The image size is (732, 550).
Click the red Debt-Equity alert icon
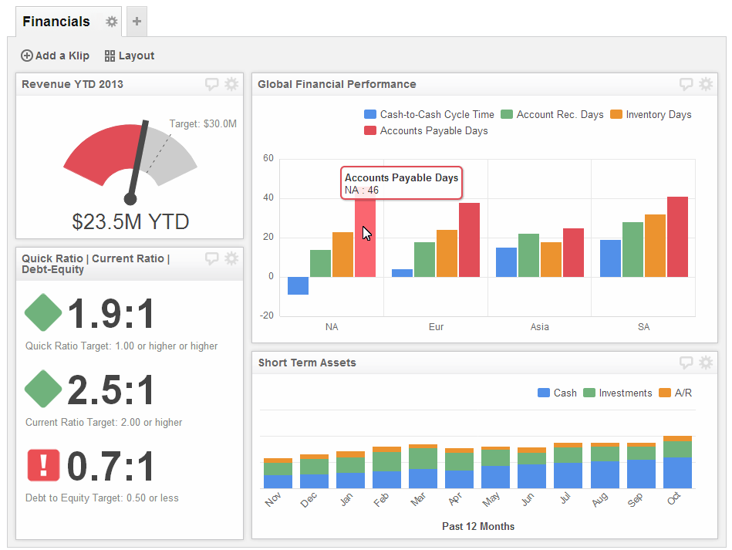click(43, 465)
